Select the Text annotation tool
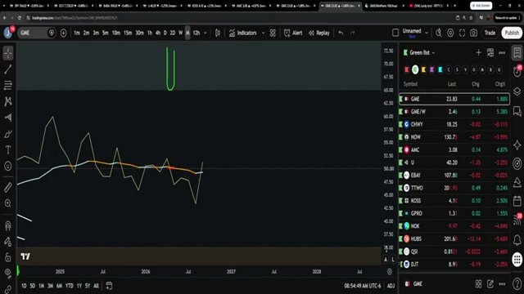The width and height of the screenshot is (524, 294). 8,150
